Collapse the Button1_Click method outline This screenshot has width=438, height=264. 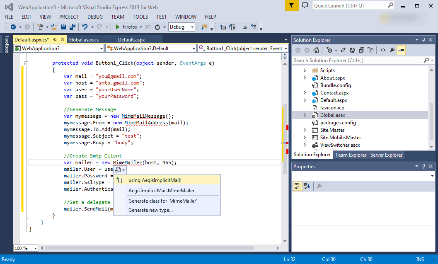(26, 63)
